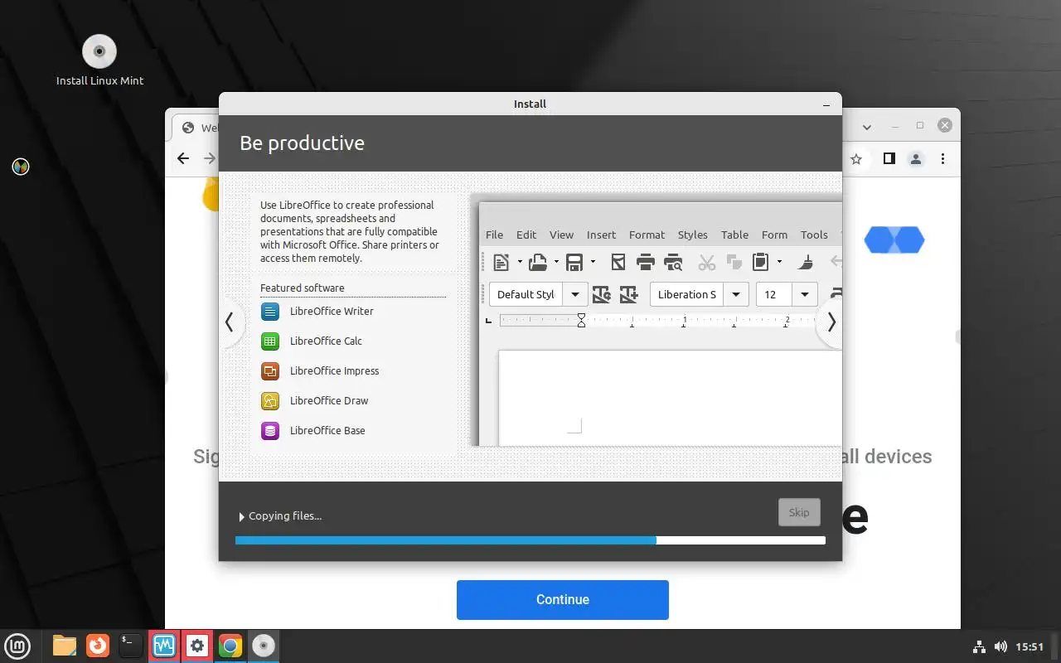
Task: Open the Linux Mint start menu
Action: coord(17,646)
